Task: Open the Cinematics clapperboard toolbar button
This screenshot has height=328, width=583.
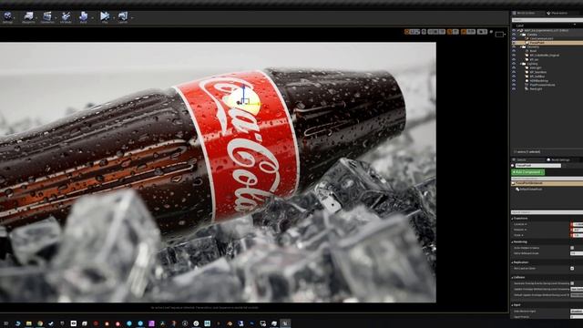Action: pos(47,17)
